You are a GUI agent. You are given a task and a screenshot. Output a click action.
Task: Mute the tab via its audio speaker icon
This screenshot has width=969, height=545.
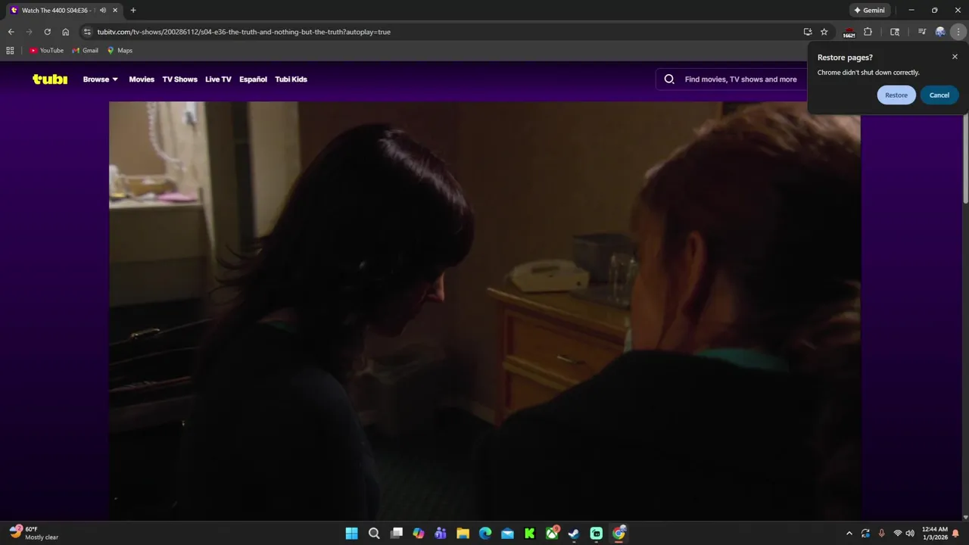point(103,11)
